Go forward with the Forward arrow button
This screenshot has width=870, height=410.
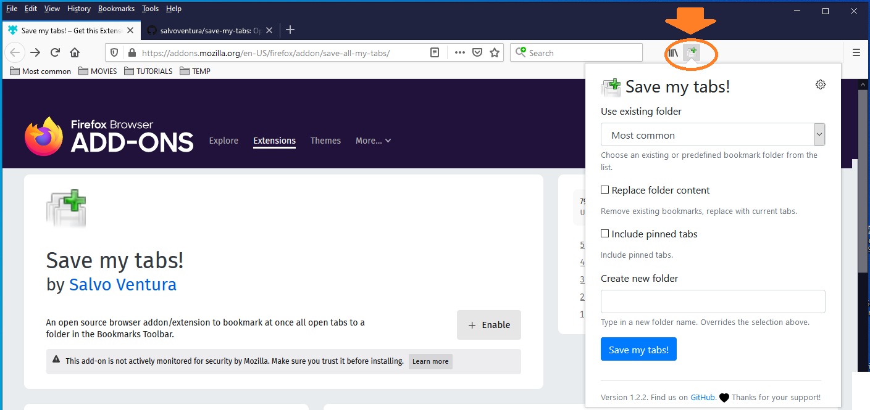pyautogui.click(x=35, y=52)
